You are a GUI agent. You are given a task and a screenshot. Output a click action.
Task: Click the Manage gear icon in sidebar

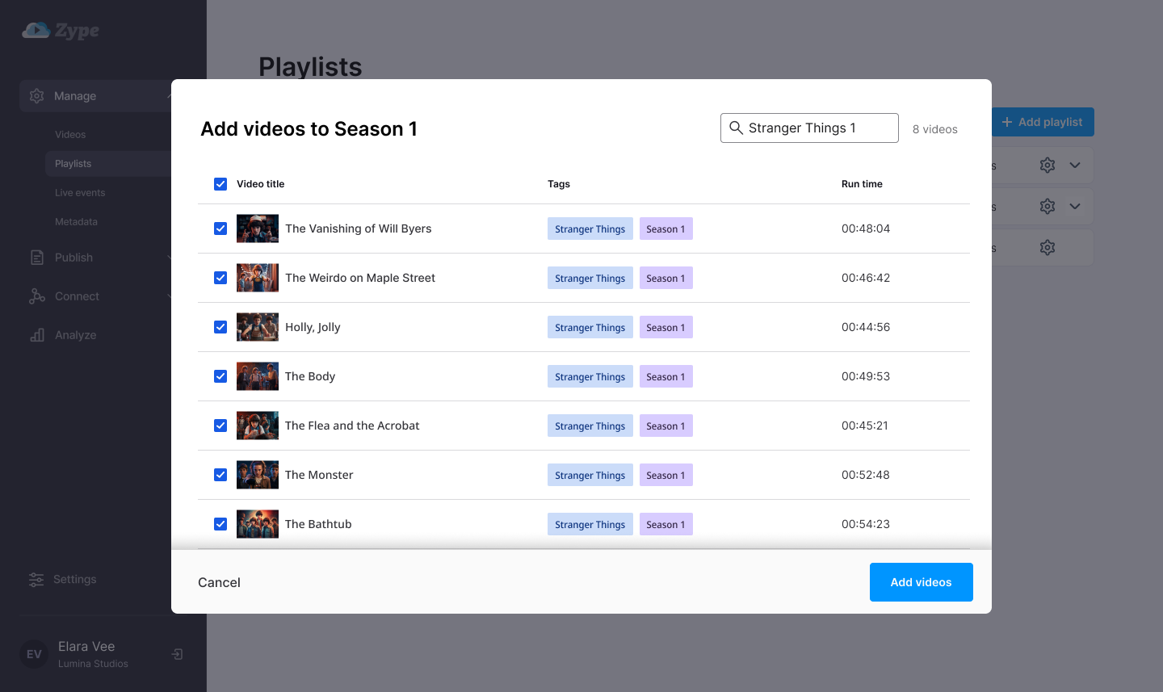pyautogui.click(x=37, y=96)
